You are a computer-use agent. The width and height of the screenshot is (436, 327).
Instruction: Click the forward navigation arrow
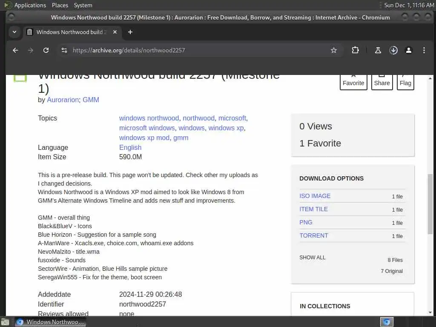[31, 50]
